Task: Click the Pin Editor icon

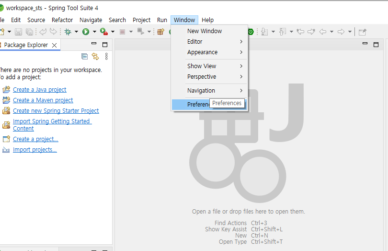Action: click(x=362, y=32)
